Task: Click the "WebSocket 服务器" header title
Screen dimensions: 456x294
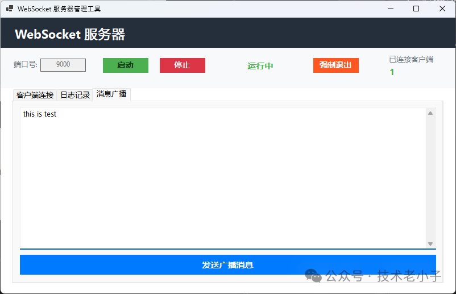Action: tap(70, 35)
